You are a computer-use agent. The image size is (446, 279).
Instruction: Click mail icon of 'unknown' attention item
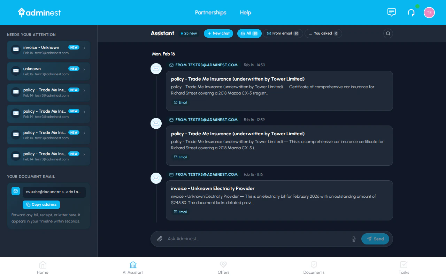click(x=16, y=71)
